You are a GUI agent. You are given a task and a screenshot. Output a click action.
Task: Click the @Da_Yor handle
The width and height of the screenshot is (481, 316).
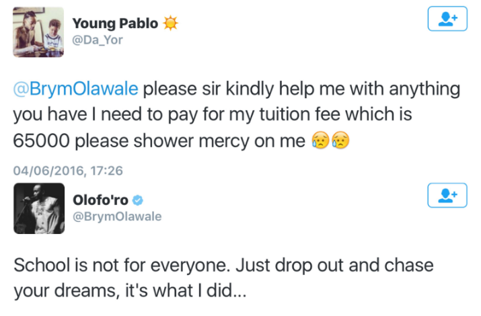[x=98, y=40]
